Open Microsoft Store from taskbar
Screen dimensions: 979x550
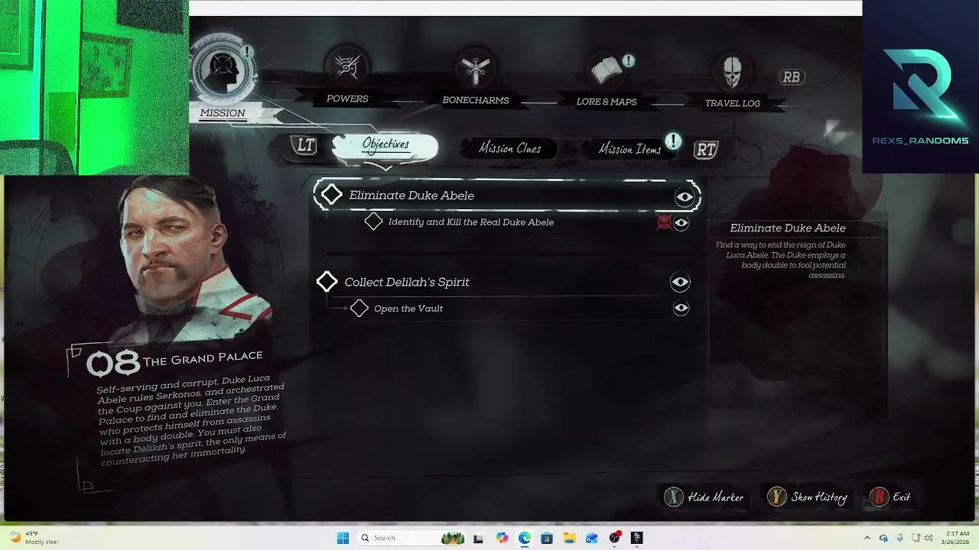tap(546, 538)
